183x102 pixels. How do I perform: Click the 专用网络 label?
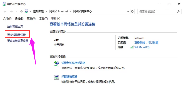coord(59,45)
